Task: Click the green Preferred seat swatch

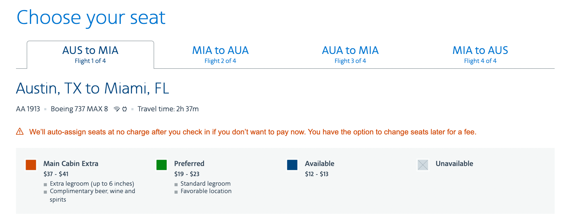Action: [162, 165]
